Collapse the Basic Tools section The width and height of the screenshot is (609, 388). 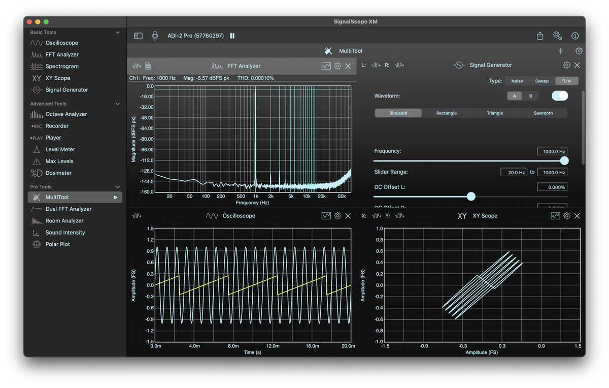(x=118, y=33)
